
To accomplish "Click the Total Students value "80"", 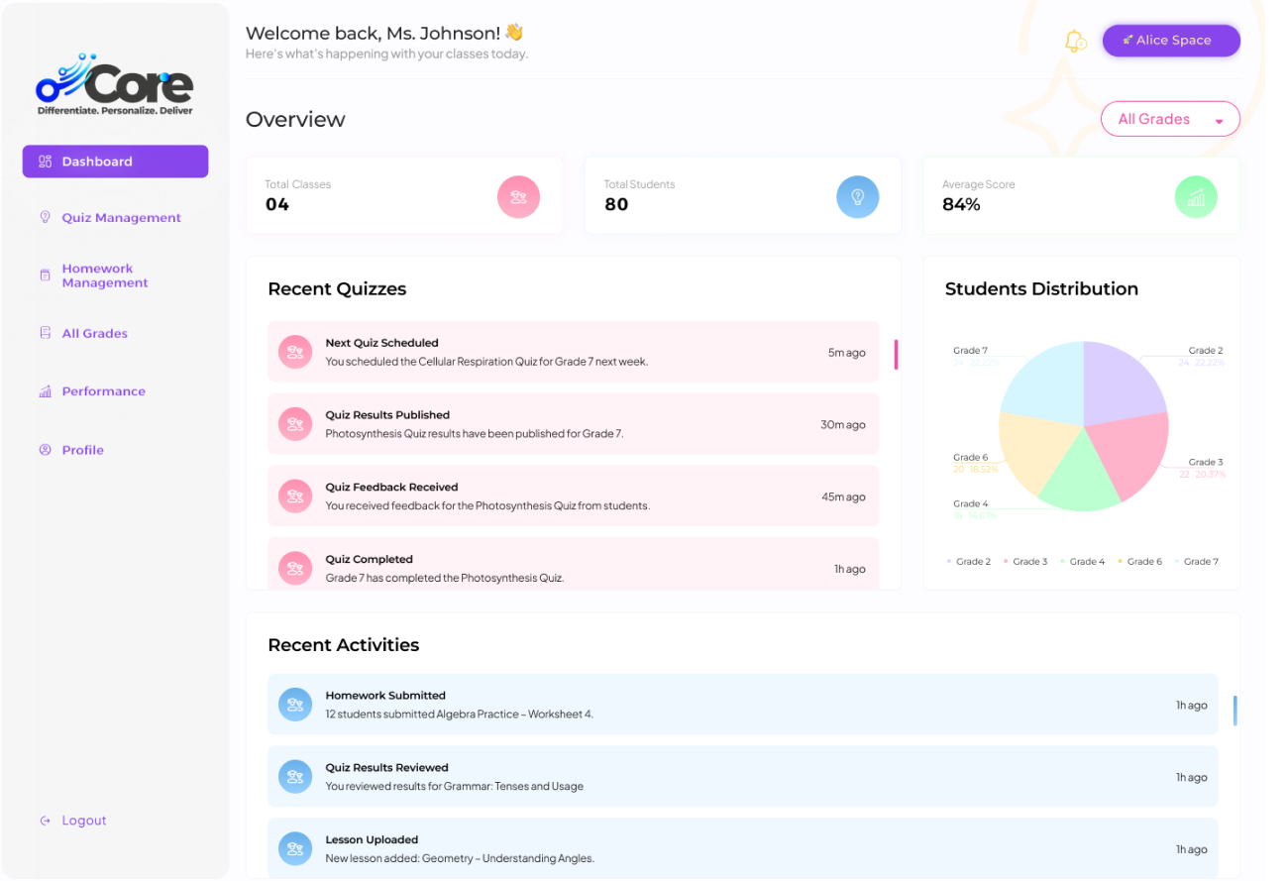I will pos(616,205).
